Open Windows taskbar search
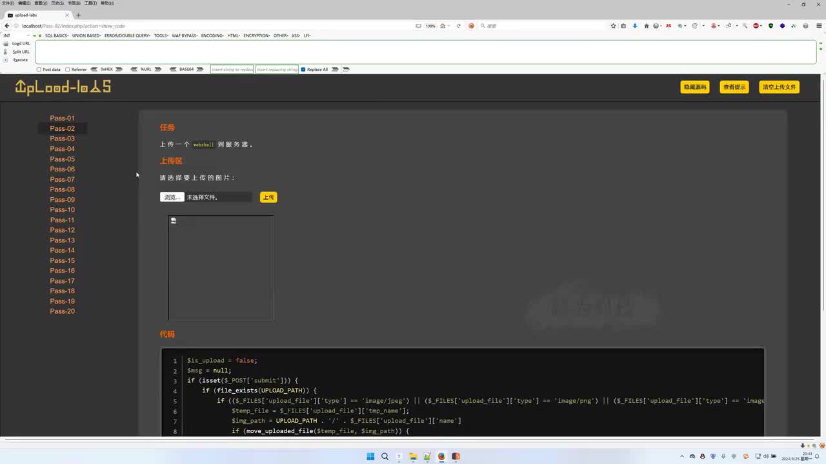The width and height of the screenshot is (826, 464). point(385,456)
